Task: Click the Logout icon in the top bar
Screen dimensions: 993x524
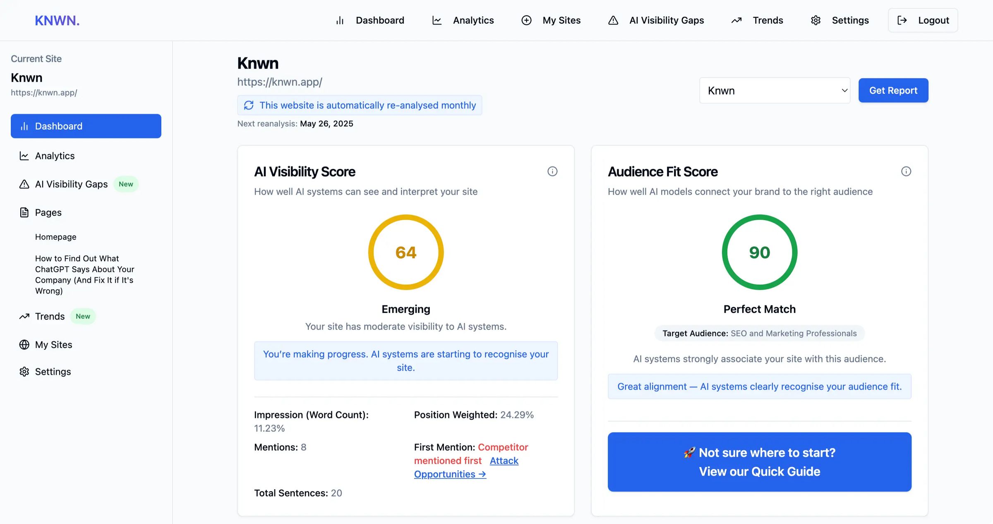Action: (x=902, y=20)
